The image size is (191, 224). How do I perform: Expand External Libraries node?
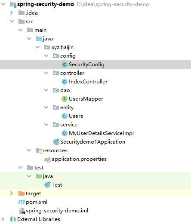click(3, 219)
